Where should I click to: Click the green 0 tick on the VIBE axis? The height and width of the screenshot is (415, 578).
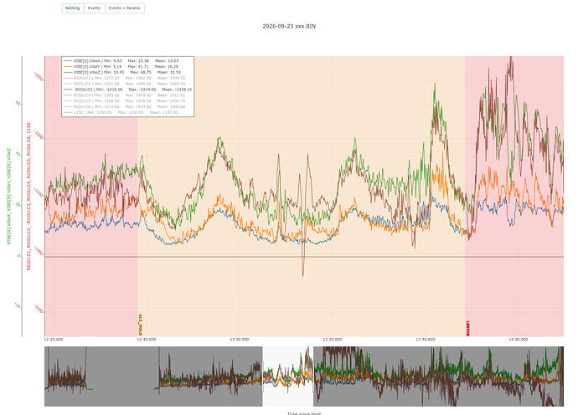(18, 256)
